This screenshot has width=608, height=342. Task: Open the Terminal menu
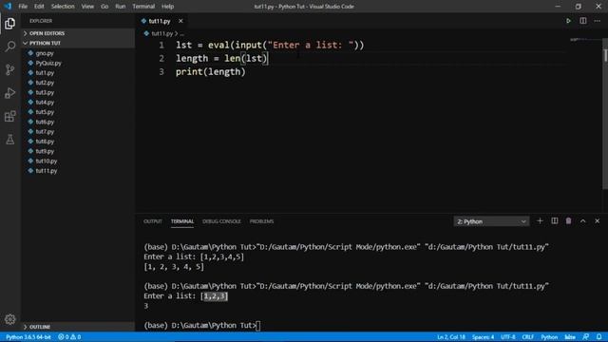(143, 7)
